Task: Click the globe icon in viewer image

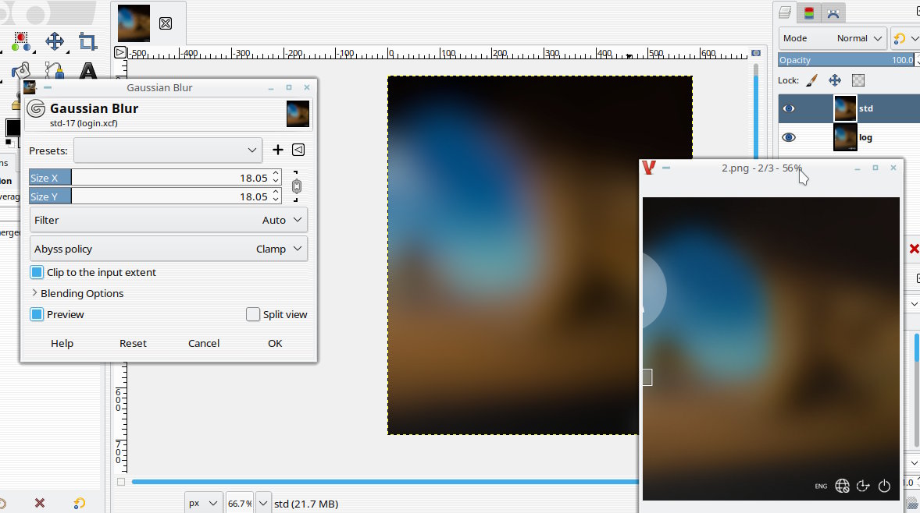Action: click(x=842, y=486)
